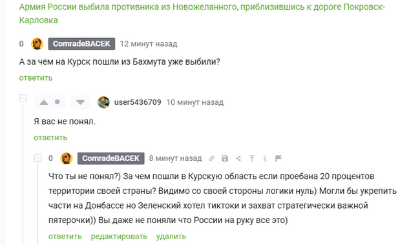Viewport: 420px width, 245px height.
Task: Click ComradeBACEK avatar in top comment
Action: (x=37, y=44)
